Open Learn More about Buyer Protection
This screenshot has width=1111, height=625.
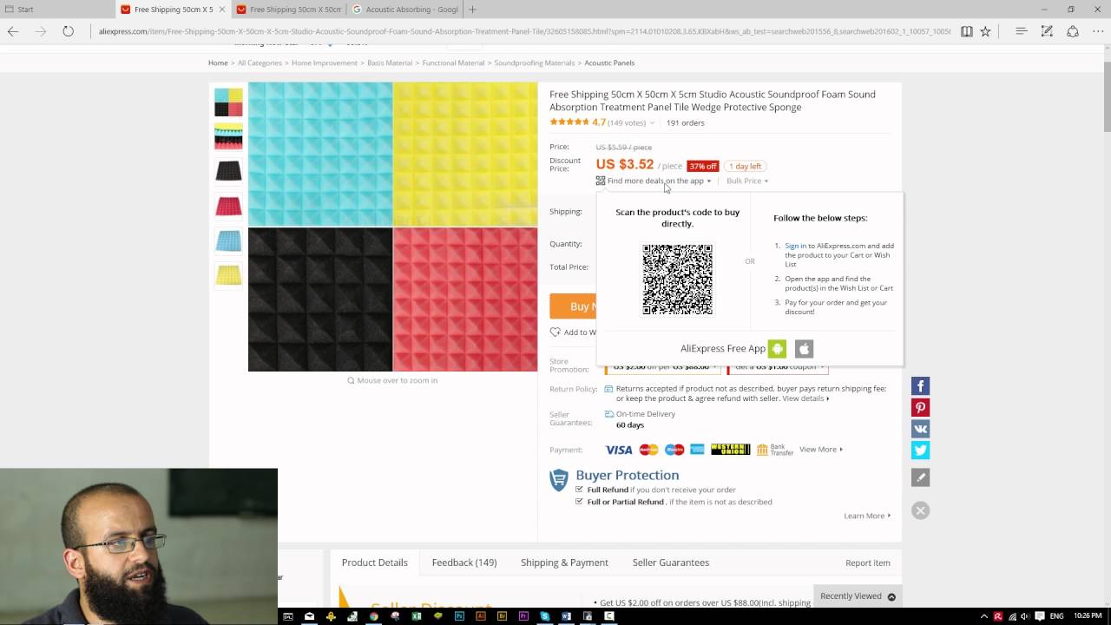[x=867, y=516]
